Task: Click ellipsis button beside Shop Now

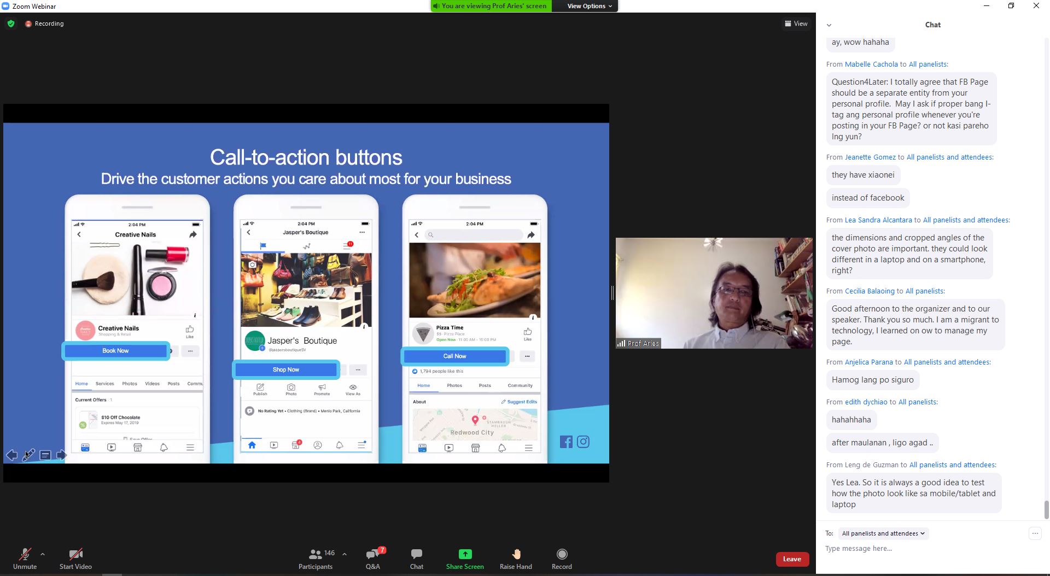Action: pos(358,370)
